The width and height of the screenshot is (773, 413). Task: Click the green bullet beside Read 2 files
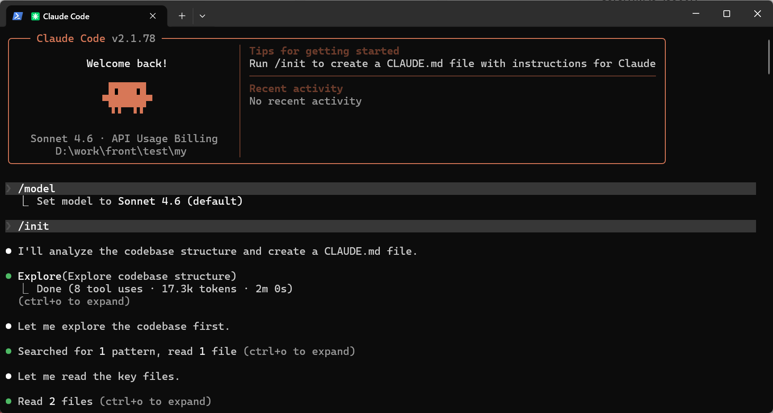[8, 401]
